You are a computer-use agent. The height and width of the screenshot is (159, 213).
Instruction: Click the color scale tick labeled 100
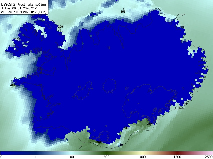(71, 157)
